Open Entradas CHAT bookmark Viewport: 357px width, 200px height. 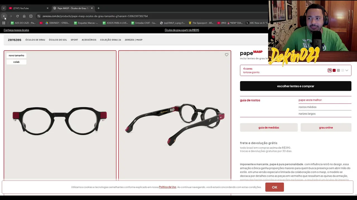tap(144, 23)
